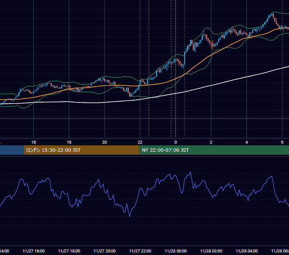The image size is (289, 255).
Task: Click the 11/28 00:00 date label
Action: point(176,251)
